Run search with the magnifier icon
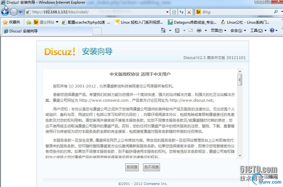 coord(276,12)
